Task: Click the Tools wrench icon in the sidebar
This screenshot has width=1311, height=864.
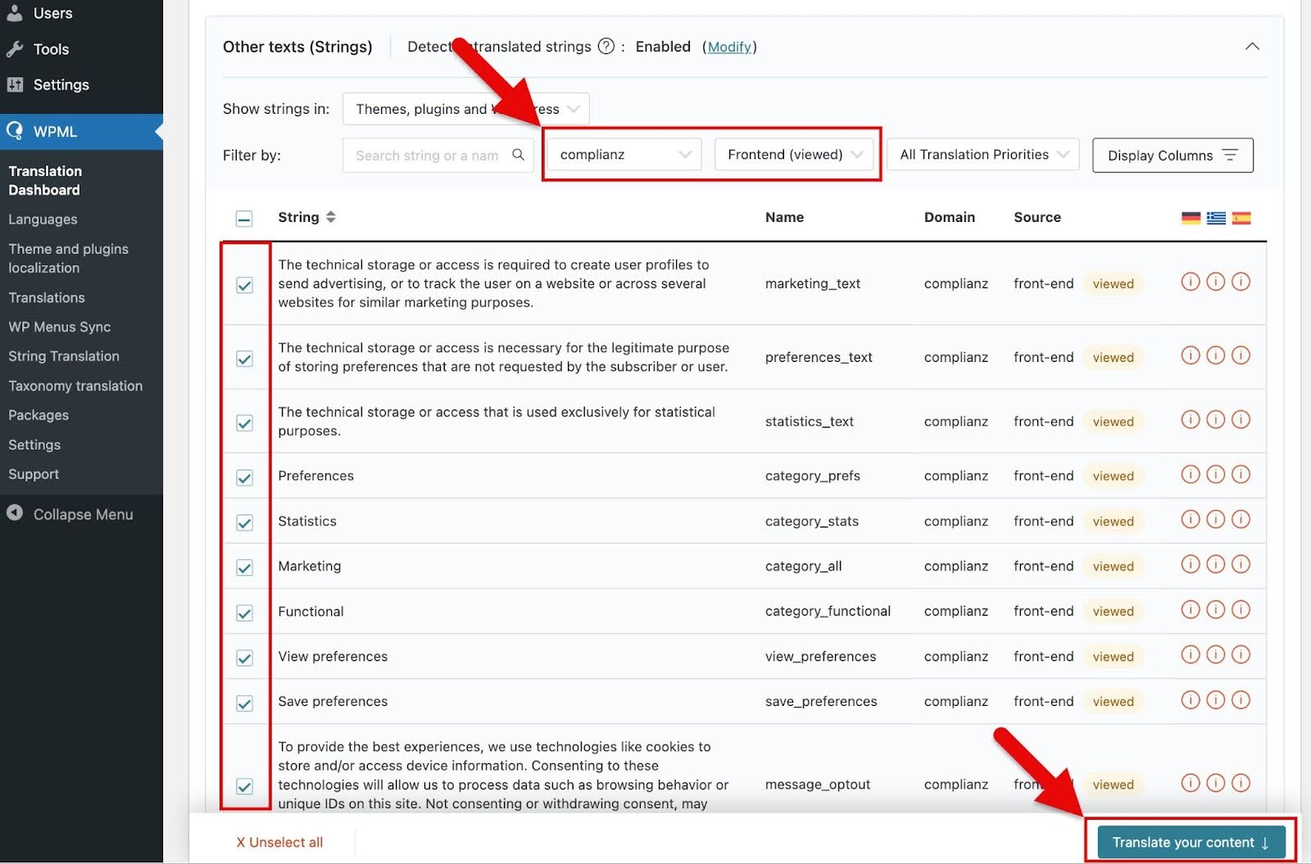Action: [x=15, y=49]
